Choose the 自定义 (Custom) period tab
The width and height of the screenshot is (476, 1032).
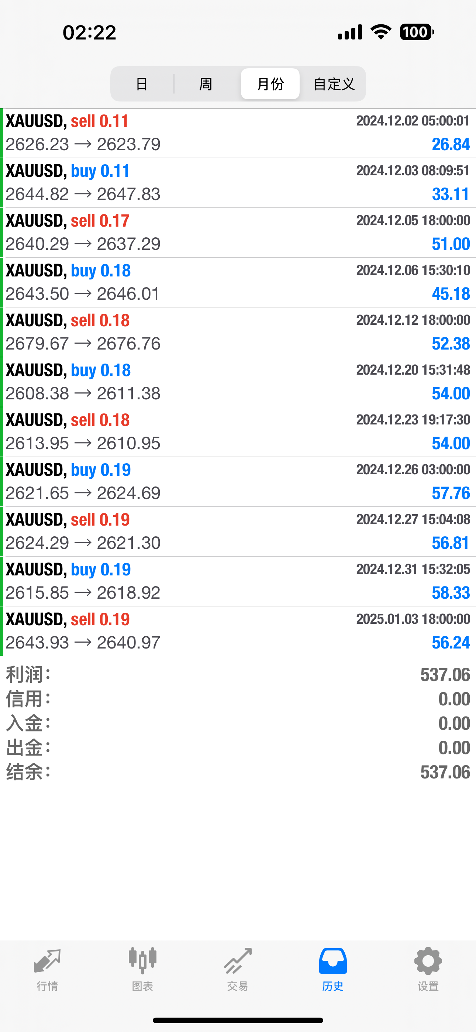pos(334,84)
